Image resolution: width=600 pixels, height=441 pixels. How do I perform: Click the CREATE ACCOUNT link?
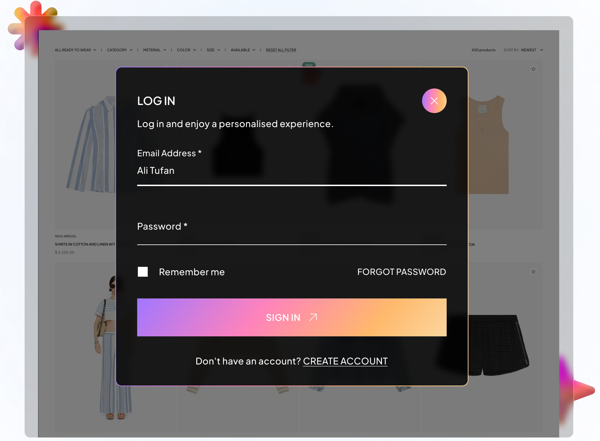click(x=345, y=361)
